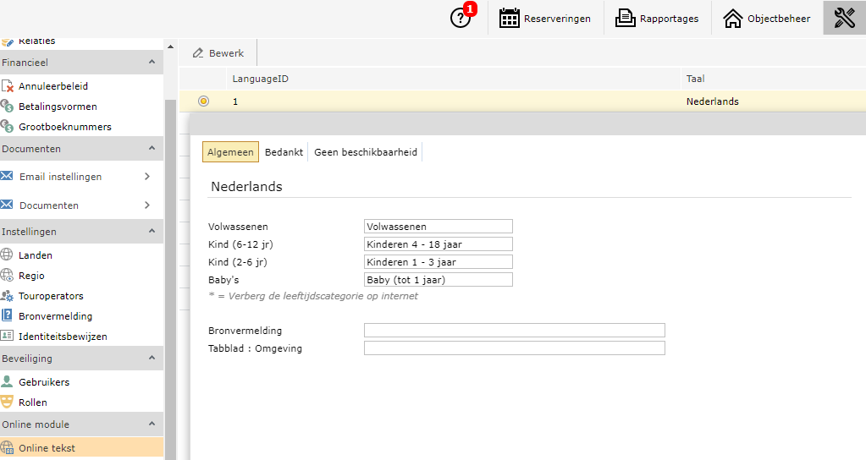Click the Touroperators icon
This screenshot has width=866, height=460.
click(x=7, y=296)
